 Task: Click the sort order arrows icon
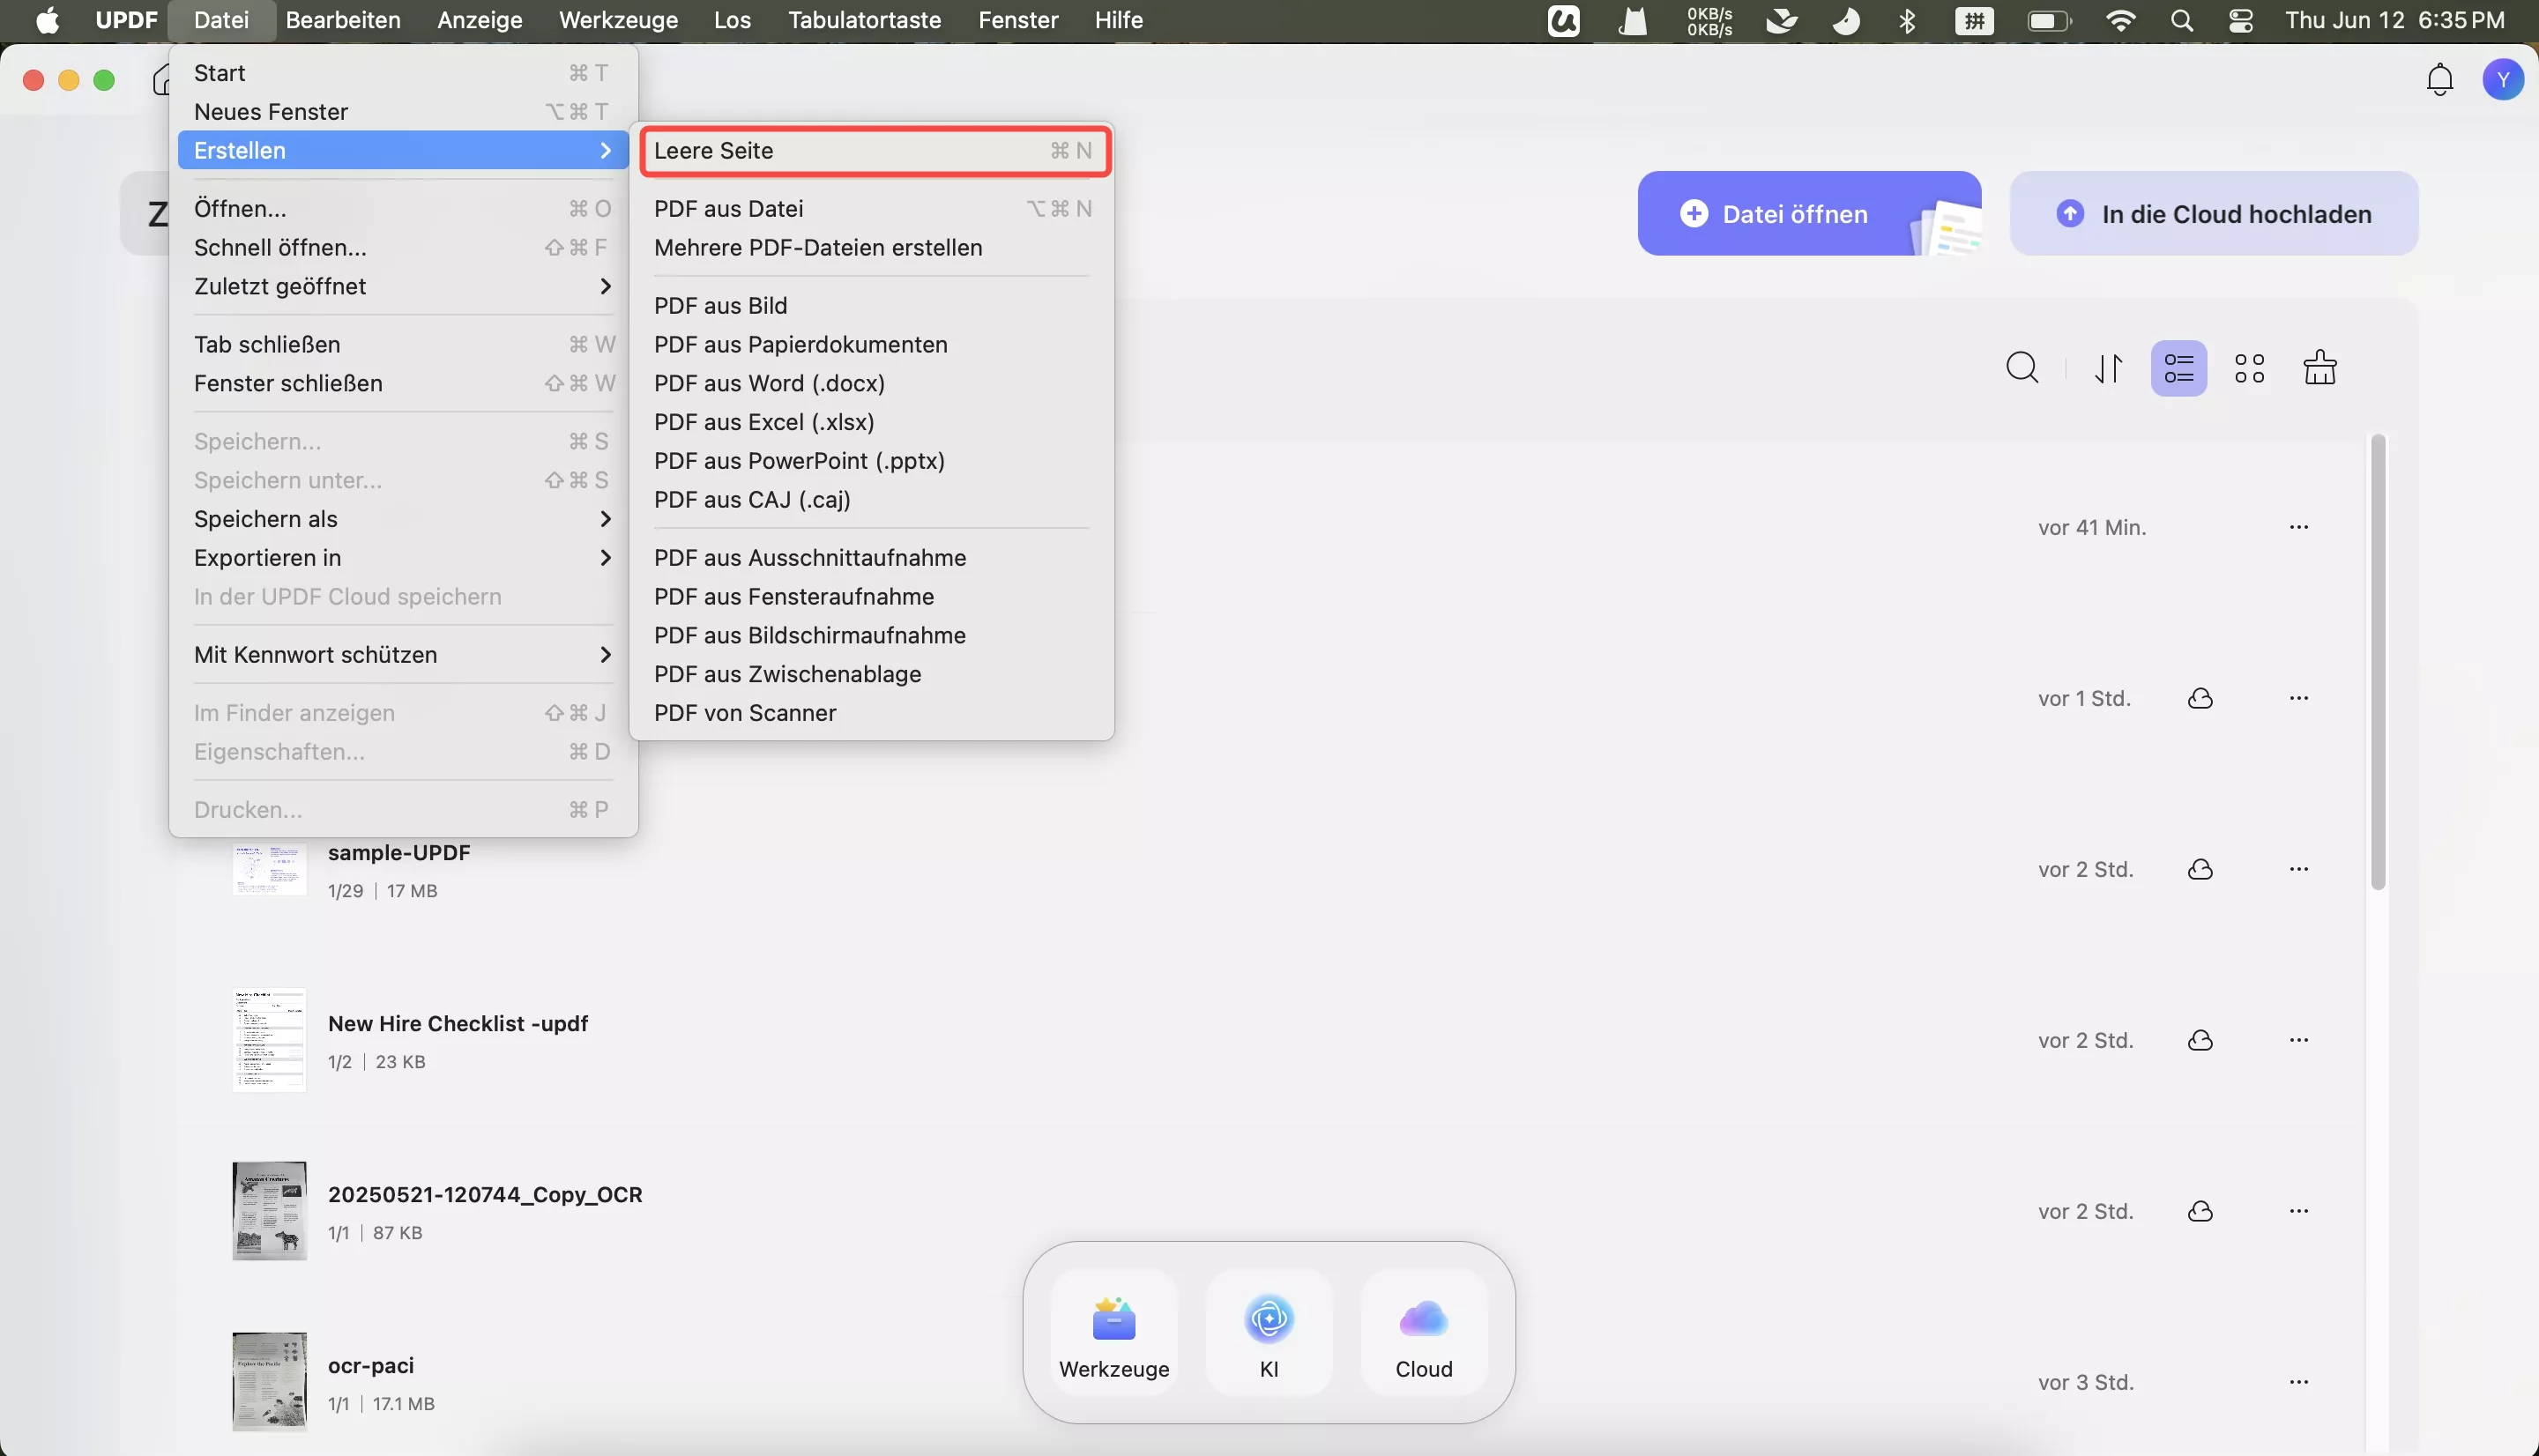tap(2108, 368)
